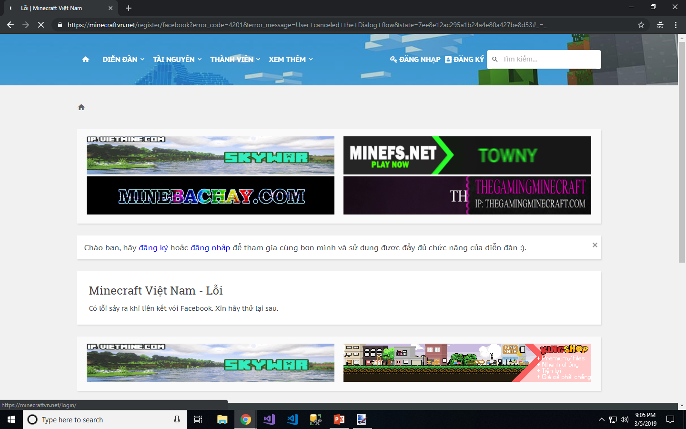Open Task View on the taskbar
686x429 pixels.
coord(198,419)
